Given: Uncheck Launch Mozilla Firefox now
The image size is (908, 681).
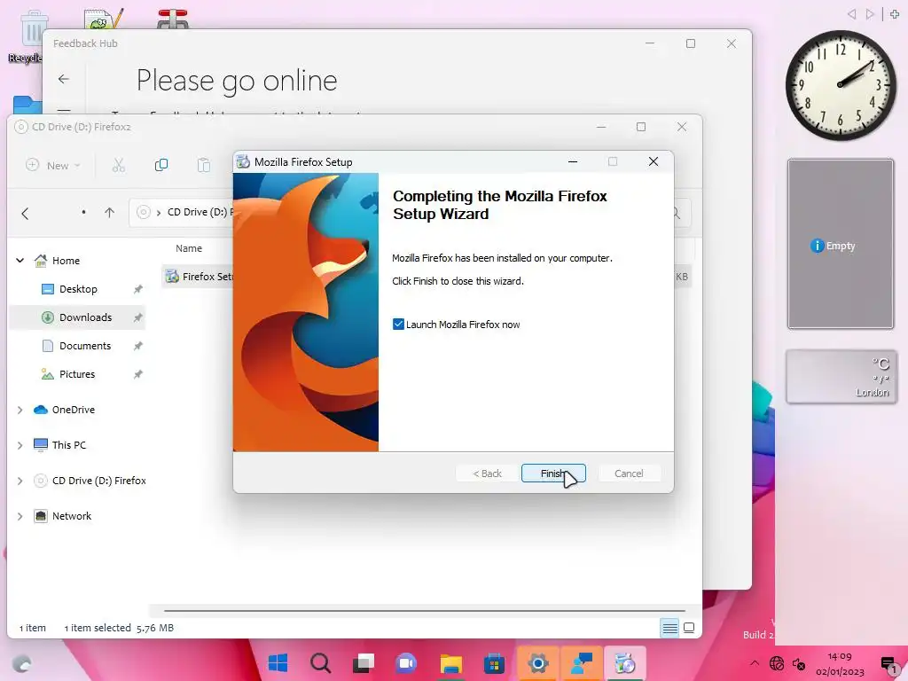Looking at the screenshot, I should click(x=398, y=325).
